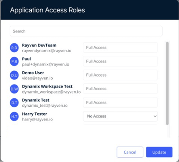Click the chevron arrow on No Access dropdown
The height and width of the screenshot is (162, 179).
[x=155, y=116]
